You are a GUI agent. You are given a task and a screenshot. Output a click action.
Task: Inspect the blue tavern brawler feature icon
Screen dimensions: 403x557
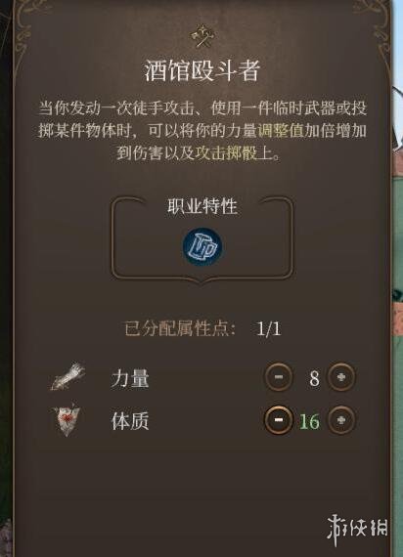[x=202, y=246]
